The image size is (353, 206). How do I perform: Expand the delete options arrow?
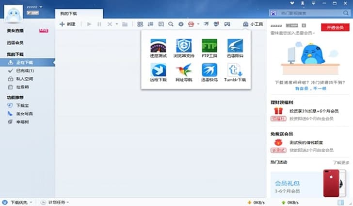click(x=117, y=24)
